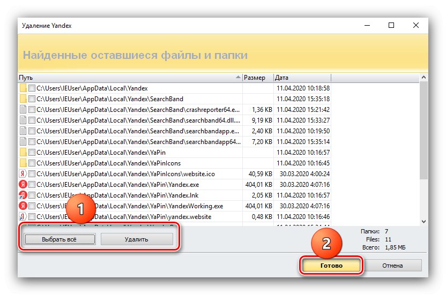Click the folder icon of the Yandex\YaPin row
This screenshot has height=295, width=446.
(x=24, y=153)
